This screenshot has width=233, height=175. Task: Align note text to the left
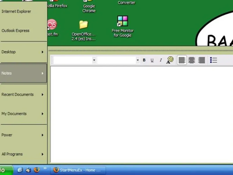coord(182,60)
